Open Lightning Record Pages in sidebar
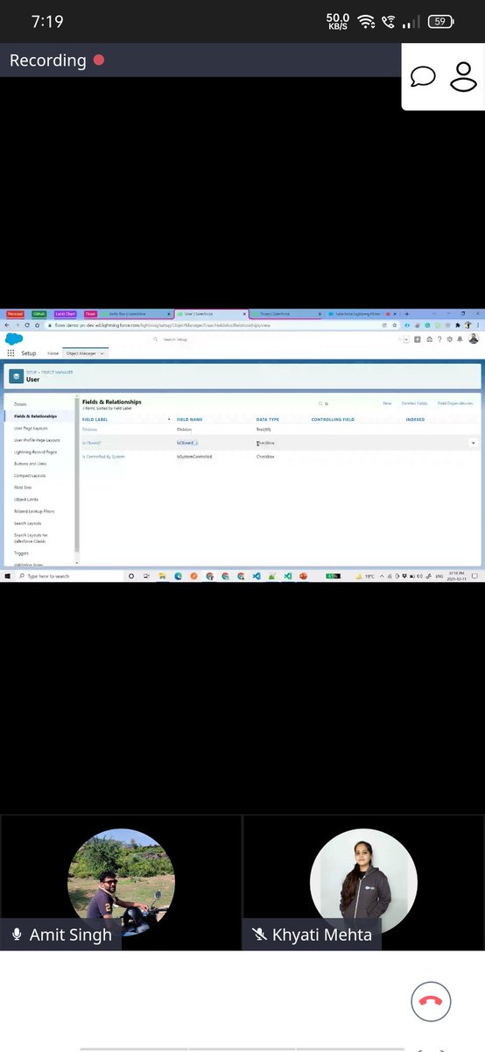 click(x=35, y=451)
